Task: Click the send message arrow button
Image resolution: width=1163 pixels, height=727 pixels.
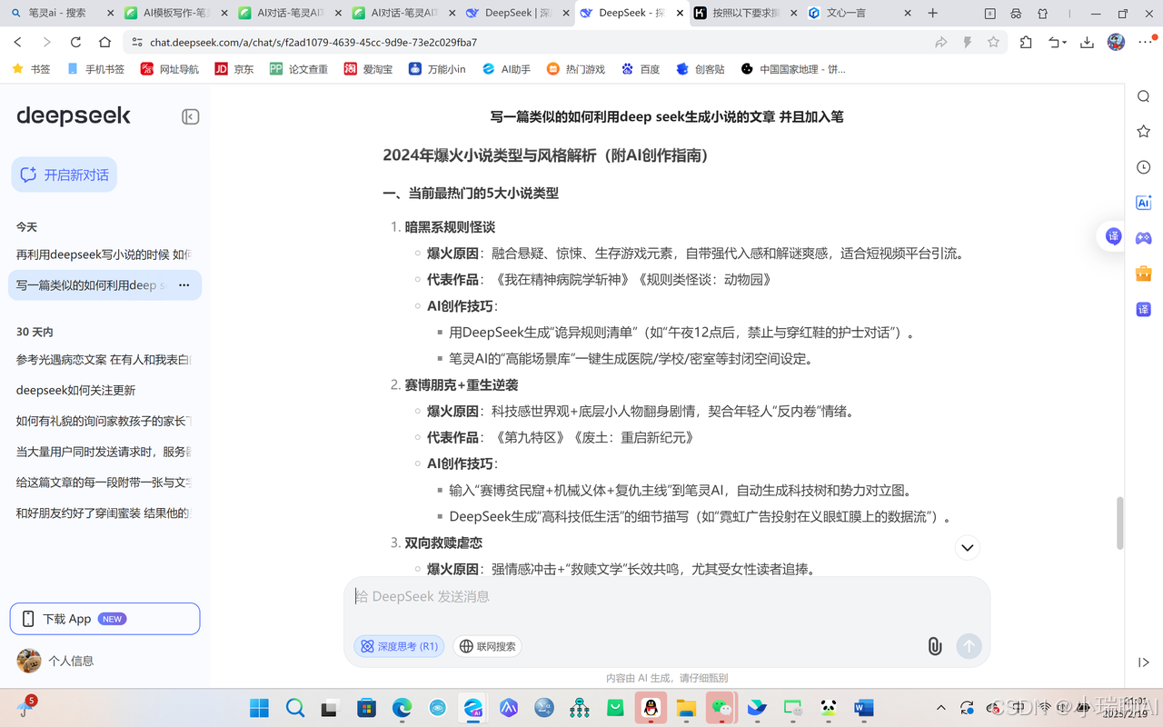Action: tap(969, 646)
